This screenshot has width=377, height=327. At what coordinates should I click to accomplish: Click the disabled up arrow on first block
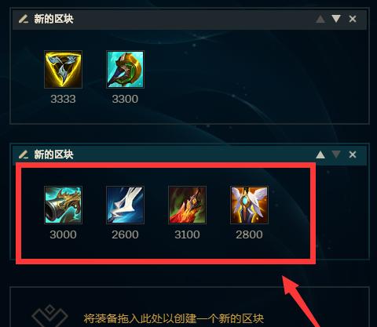coord(320,19)
